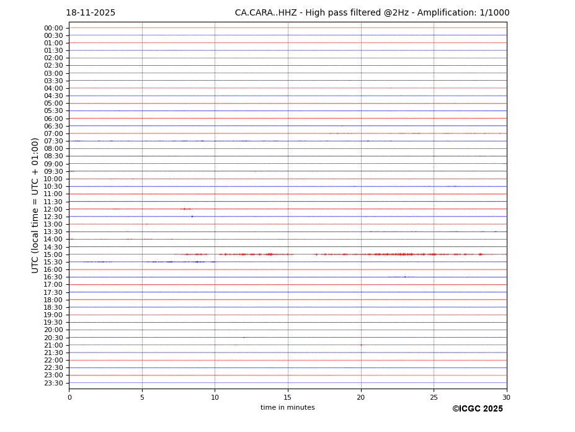Select the 15:00 row label on the y-axis
Screen dimensions: 575x432
(x=53, y=254)
